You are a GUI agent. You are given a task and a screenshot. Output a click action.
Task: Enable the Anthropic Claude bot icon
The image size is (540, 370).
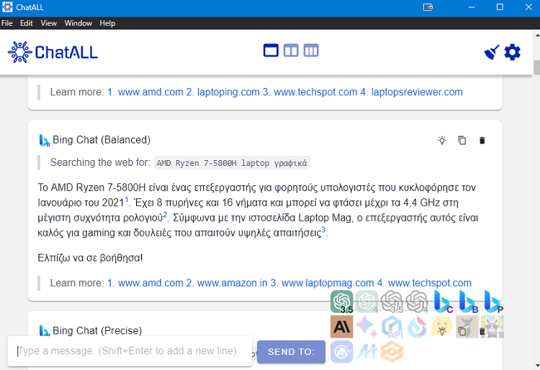tap(342, 327)
